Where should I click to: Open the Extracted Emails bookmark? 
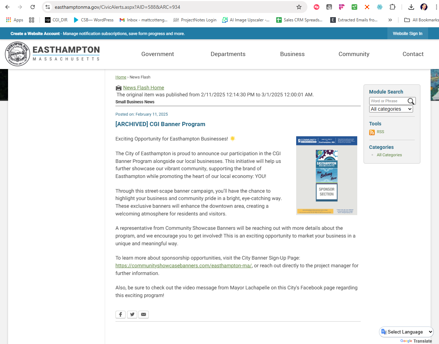click(x=354, y=20)
